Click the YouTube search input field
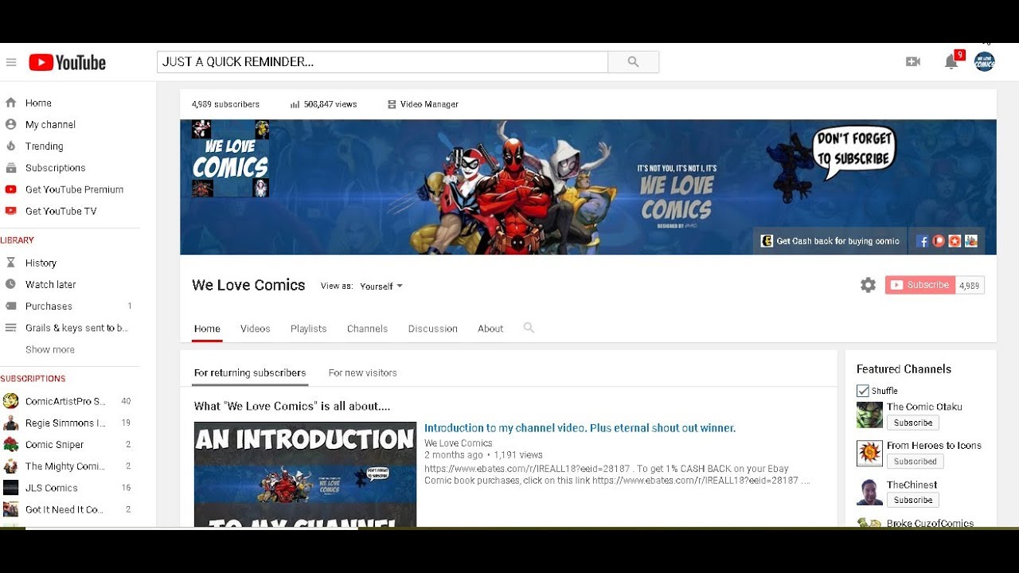This screenshot has width=1019, height=573. coord(383,62)
